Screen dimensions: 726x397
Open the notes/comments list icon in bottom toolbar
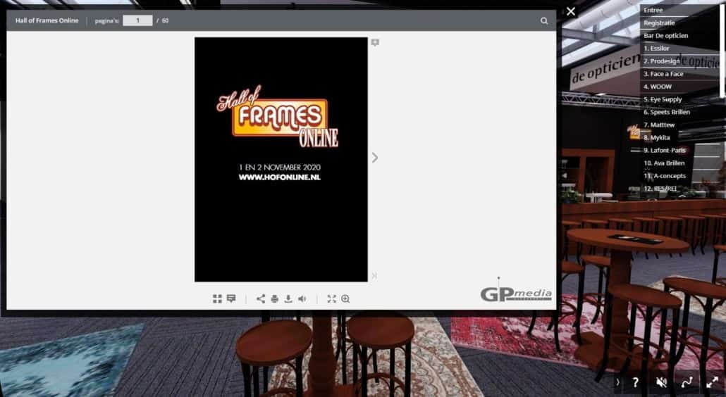231,299
